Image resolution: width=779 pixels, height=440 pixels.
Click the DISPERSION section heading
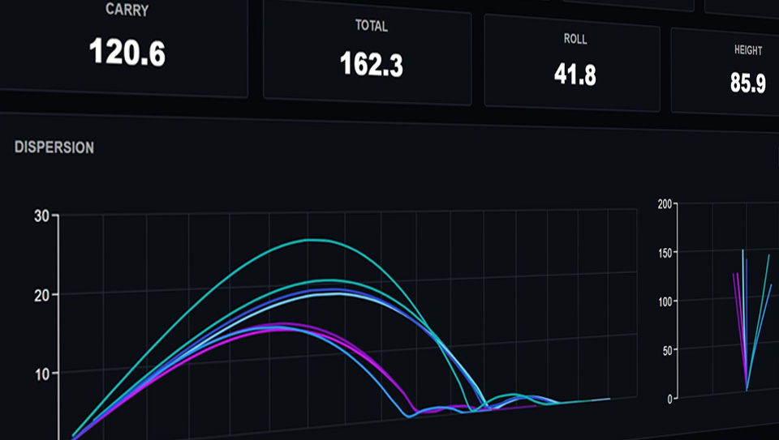(x=54, y=147)
